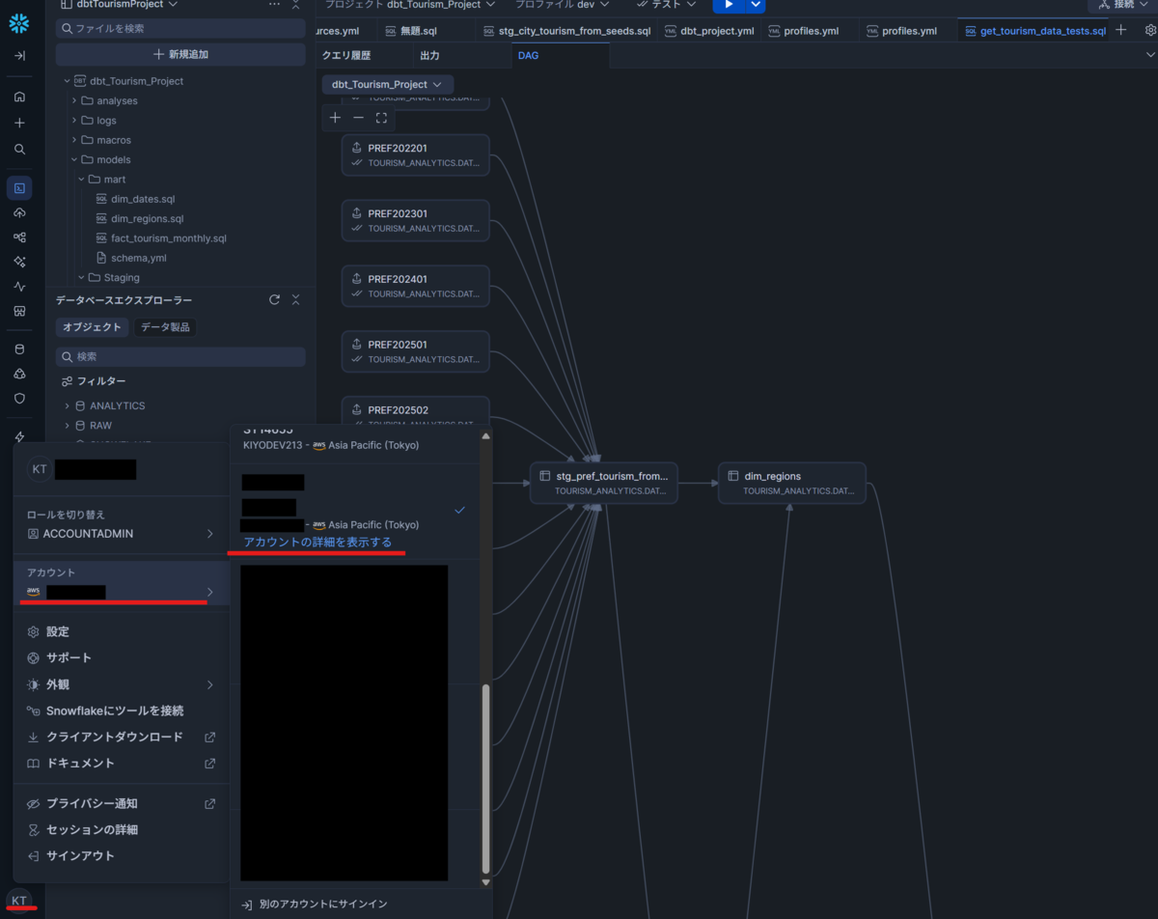Zoom out on the DAG view
Screen dimensions: 1158x919
click(x=358, y=118)
